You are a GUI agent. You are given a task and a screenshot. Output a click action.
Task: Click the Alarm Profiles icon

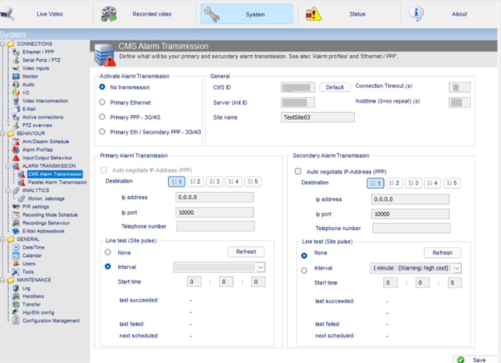point(16,150)
